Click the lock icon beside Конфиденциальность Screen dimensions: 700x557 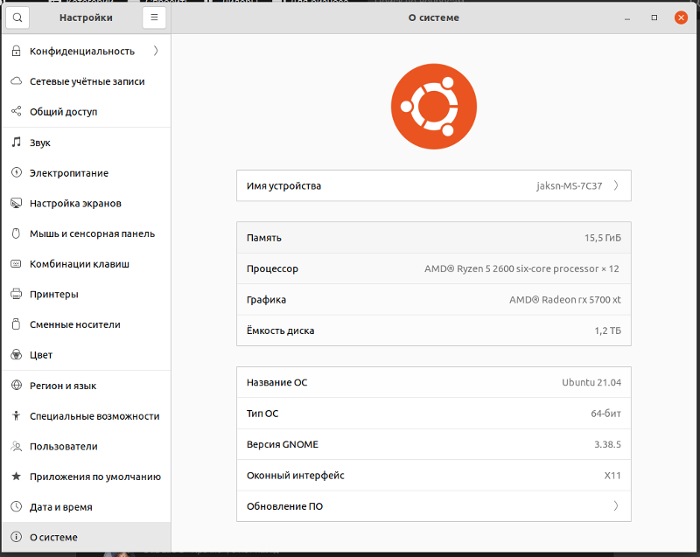pyautogui.click(x=16, y=51)
